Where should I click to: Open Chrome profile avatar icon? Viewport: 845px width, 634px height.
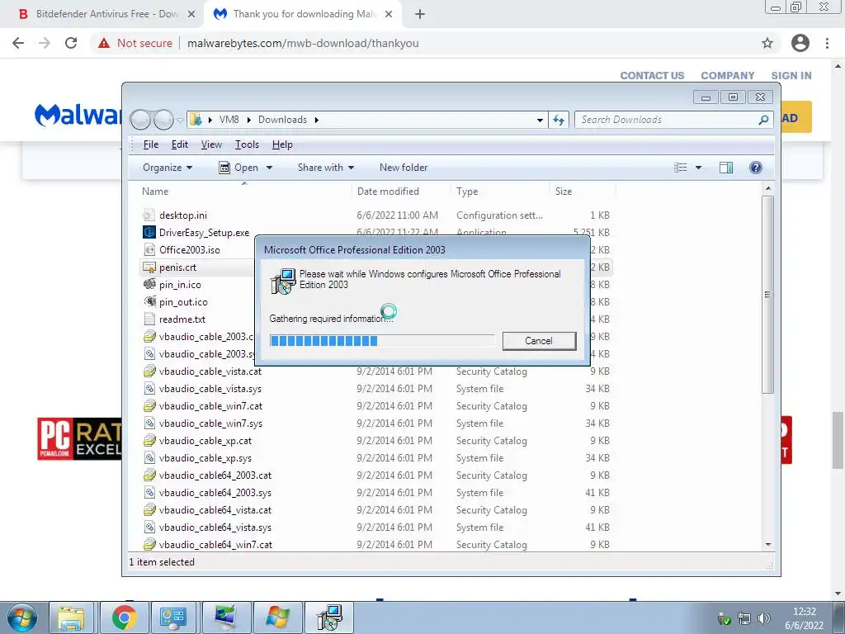[x=800, y=43]
